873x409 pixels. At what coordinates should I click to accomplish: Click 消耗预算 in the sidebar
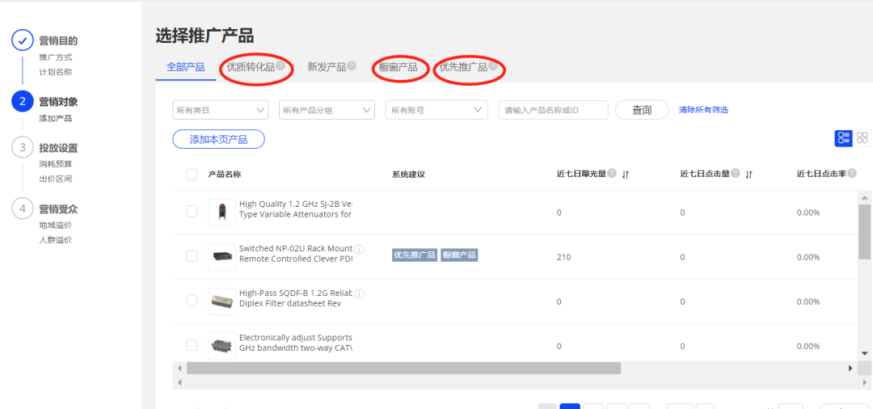(x=55, y=164)
